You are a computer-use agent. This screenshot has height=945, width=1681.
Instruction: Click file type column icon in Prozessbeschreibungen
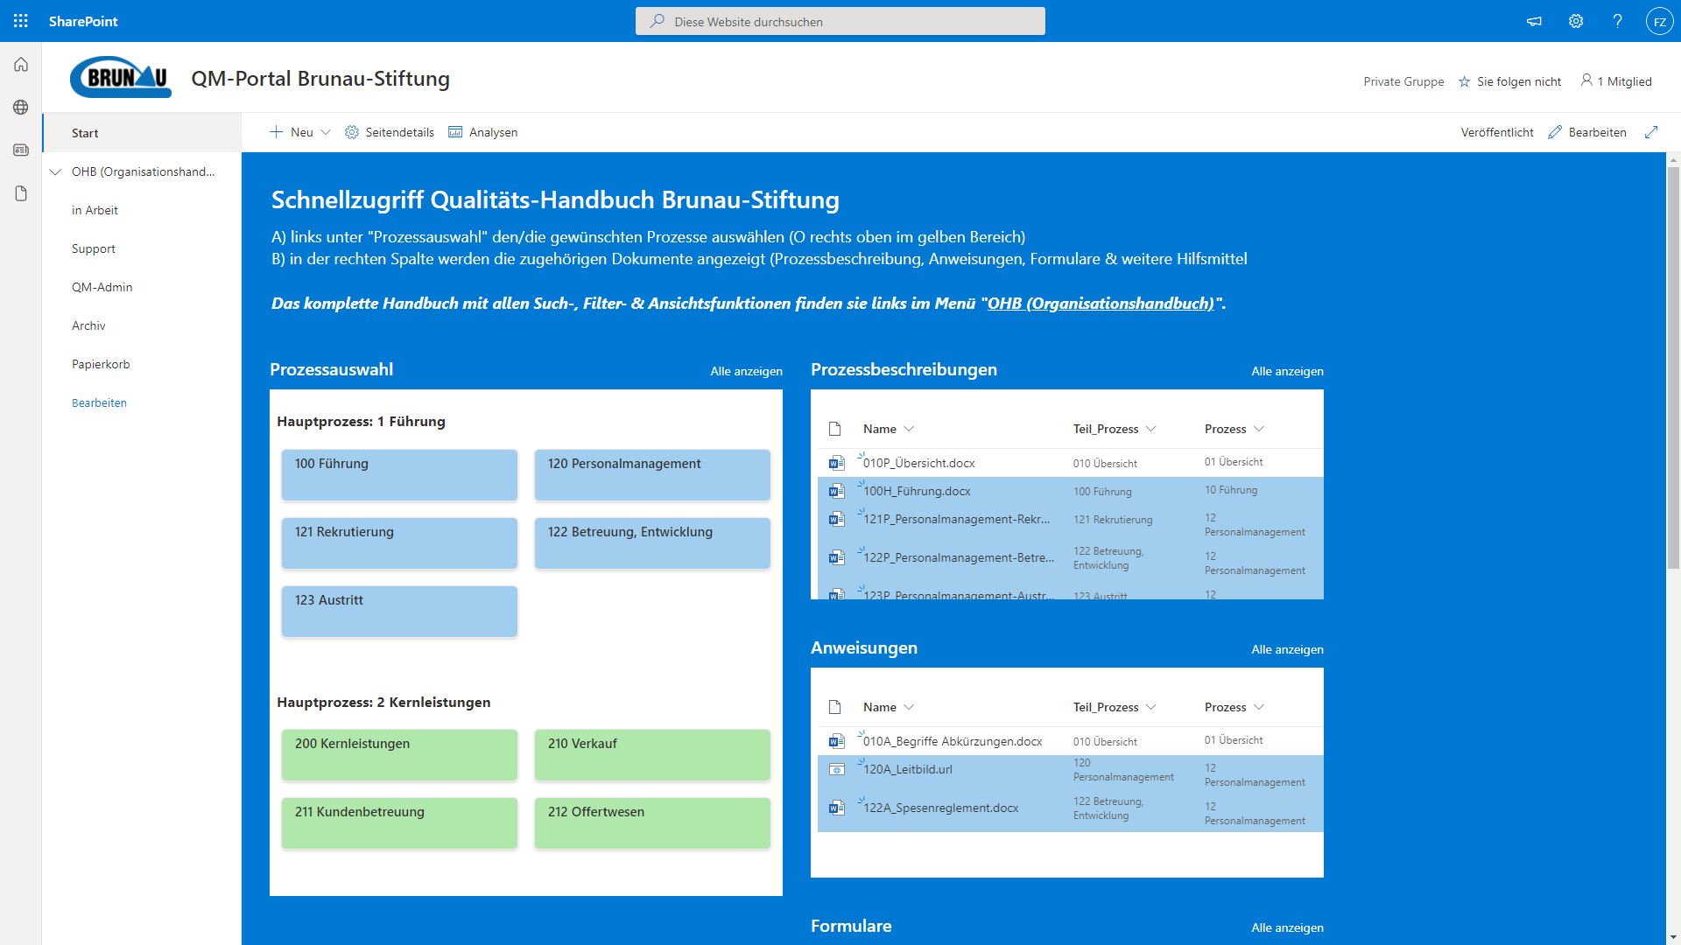tap(834, 429)
